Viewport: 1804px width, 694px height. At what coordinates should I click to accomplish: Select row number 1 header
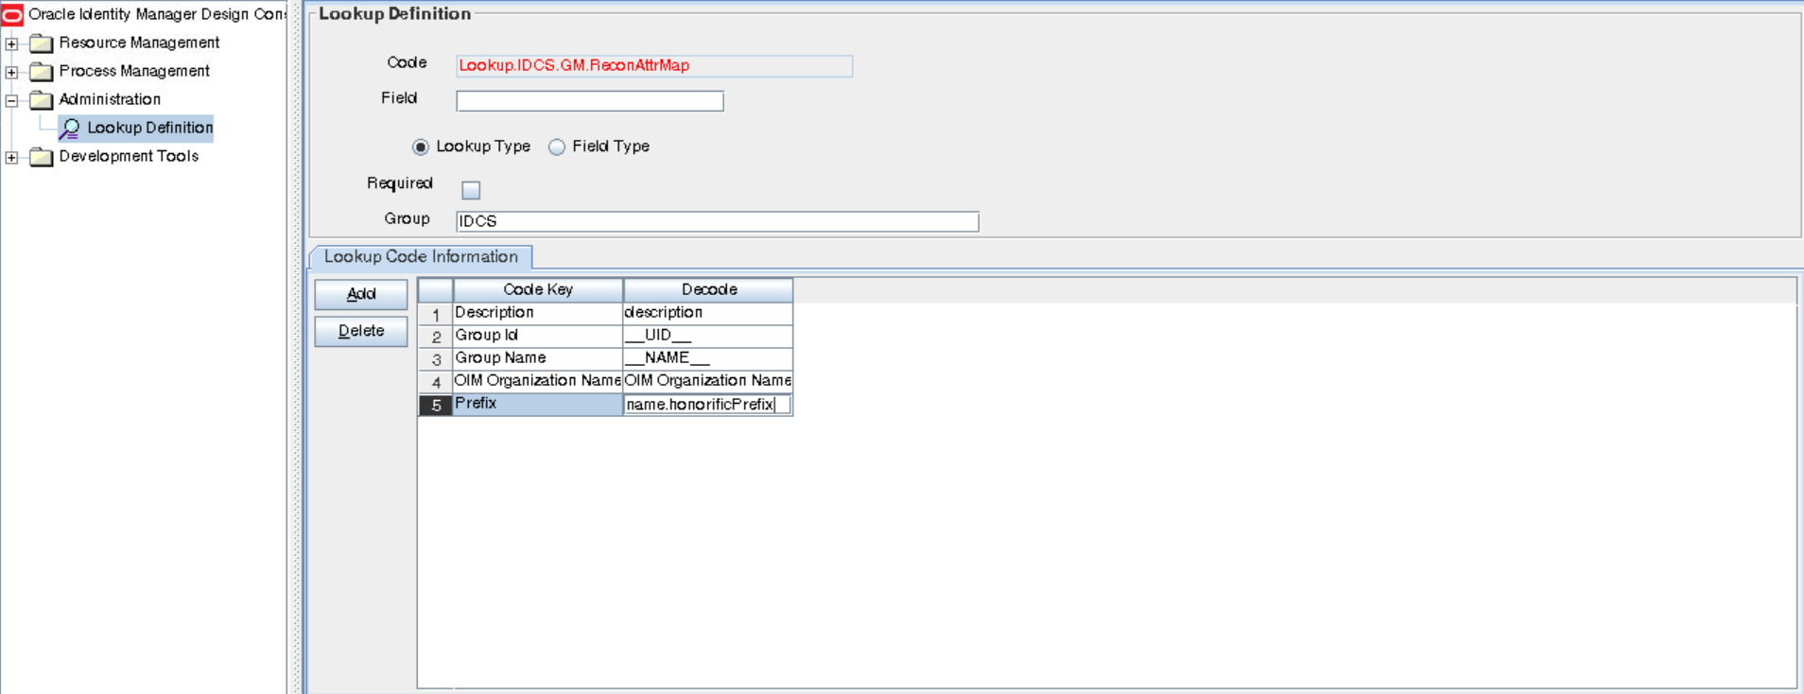pyautogui.click(x=436, y=314)
